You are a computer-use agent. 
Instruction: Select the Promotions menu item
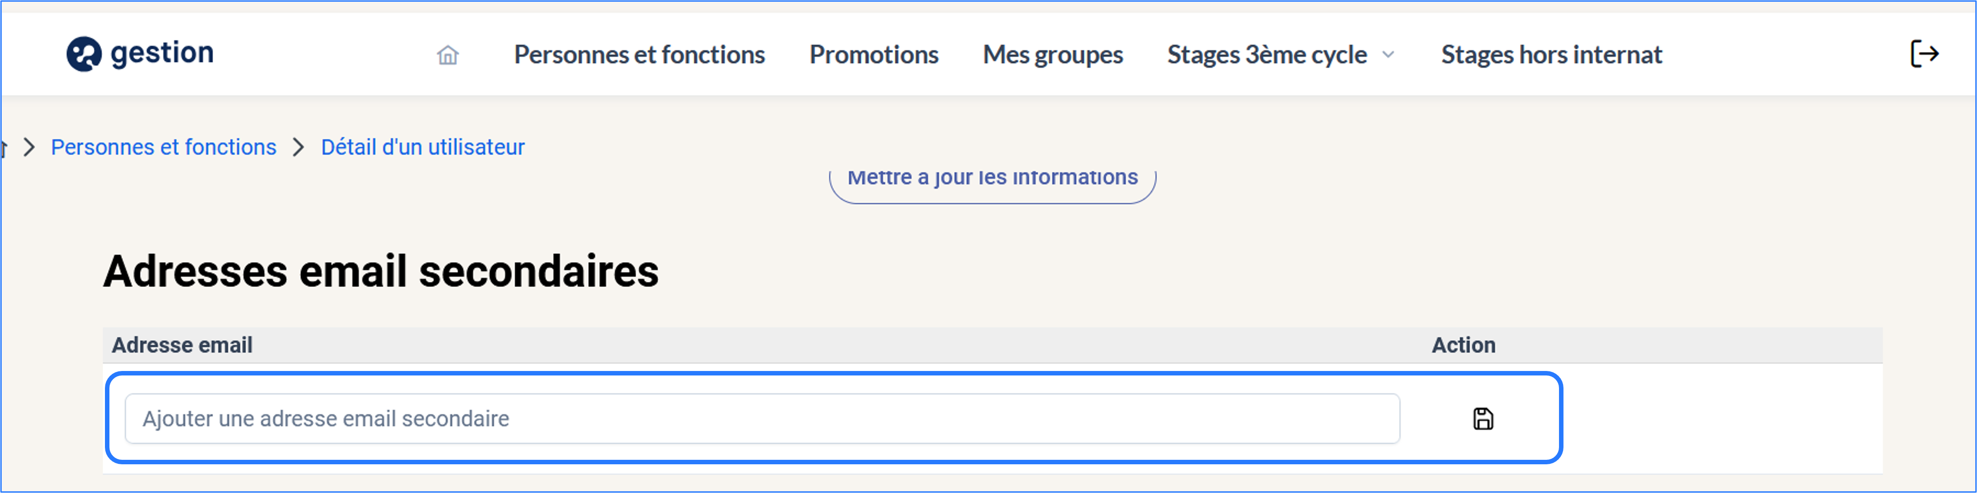[x=873, y=55]
